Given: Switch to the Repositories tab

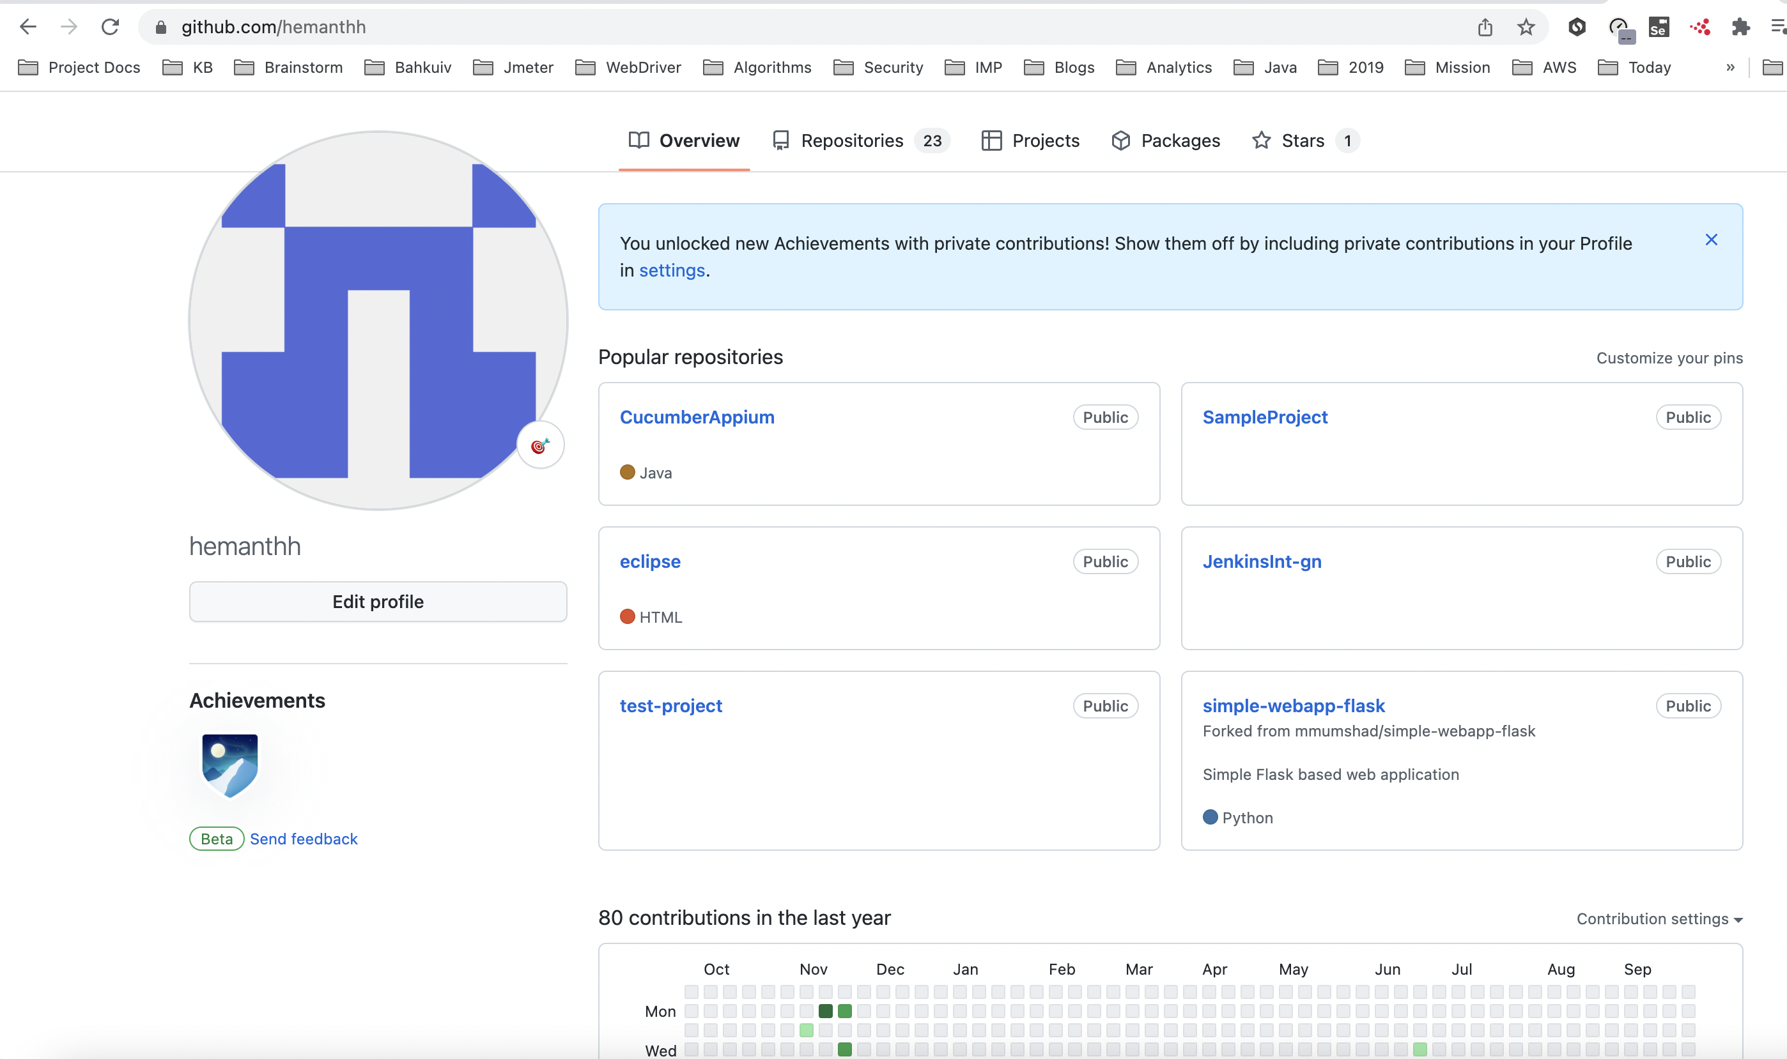Looking at the screenshot, I should pos(853,141).
